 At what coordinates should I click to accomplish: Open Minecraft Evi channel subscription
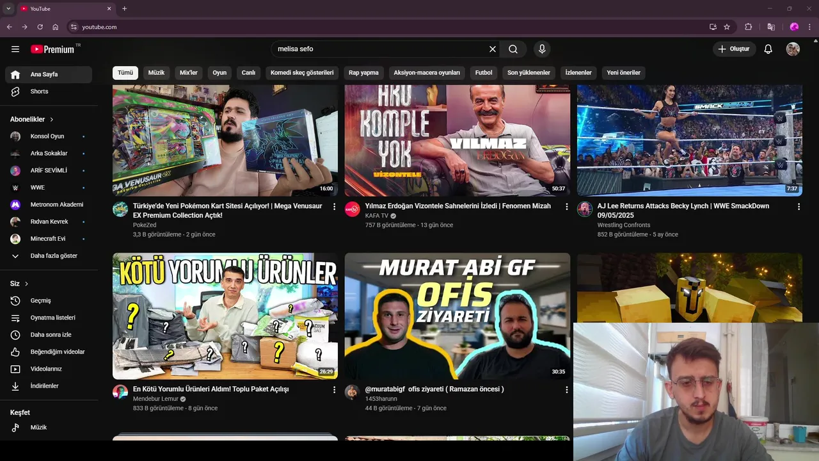(x=49, y=239)
